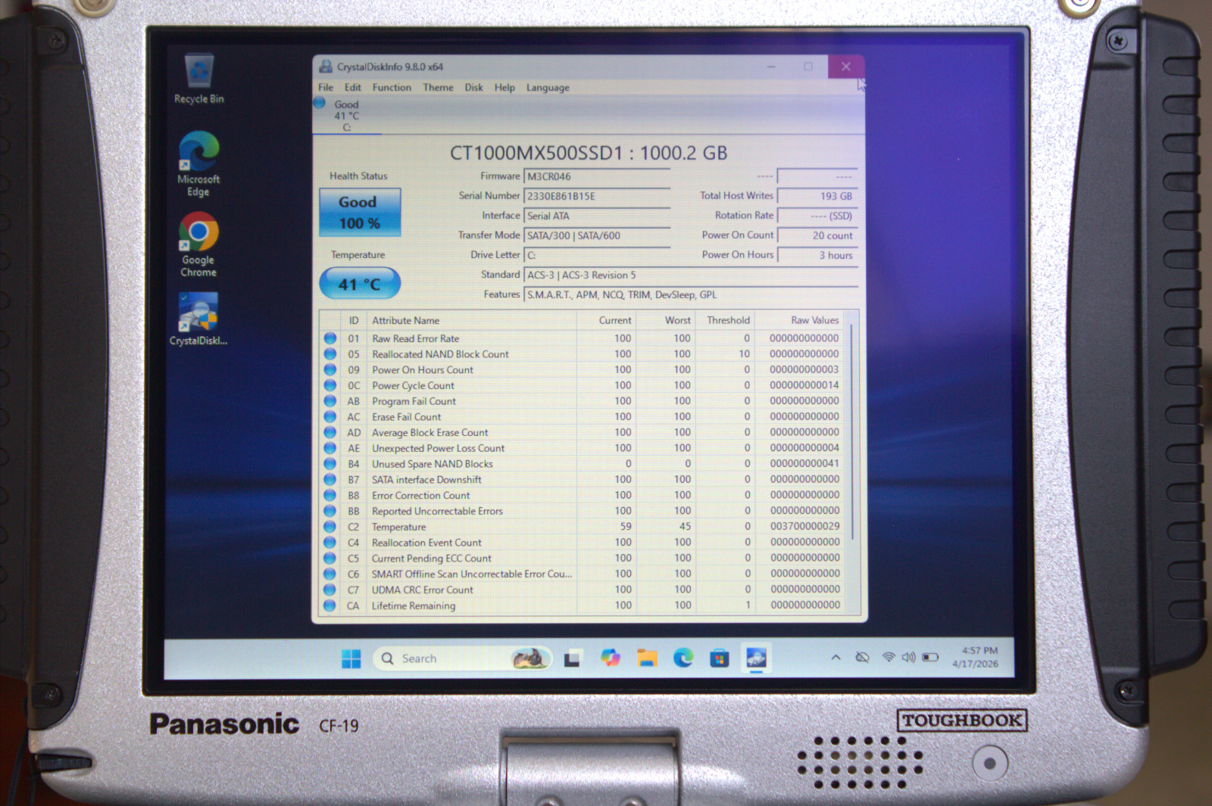
Task: Click the Raw Values column header
Action: 800,321
